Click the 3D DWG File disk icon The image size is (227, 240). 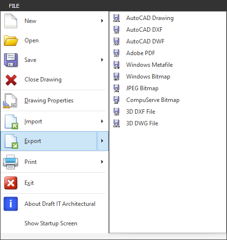pyautogui.click(x=116, y=123)
